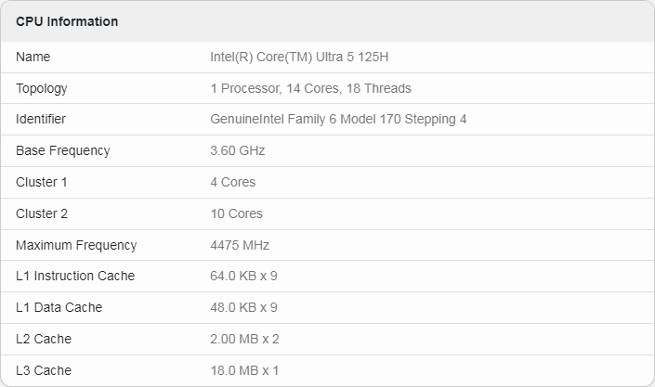This screenshot has height=387, width=655.
Task: Select the '64.0 KB x 9' value
Action: pyautogui.click(x=243, y=276)
